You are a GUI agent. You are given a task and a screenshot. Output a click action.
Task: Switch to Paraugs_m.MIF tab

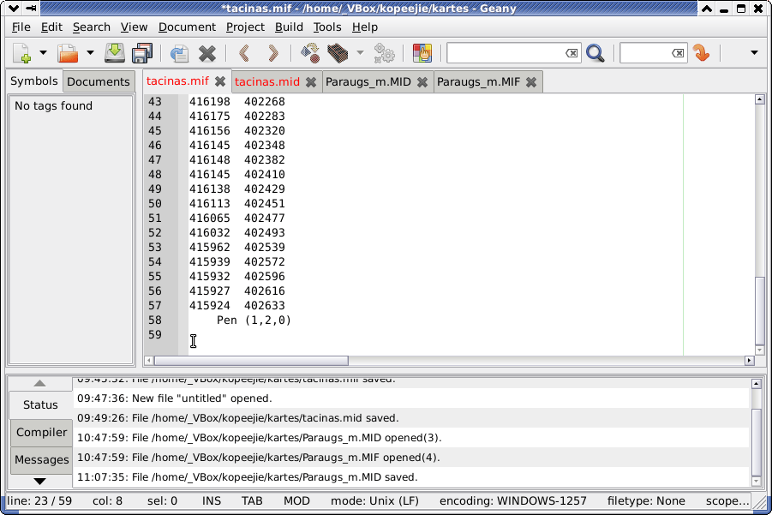(478, 81)
